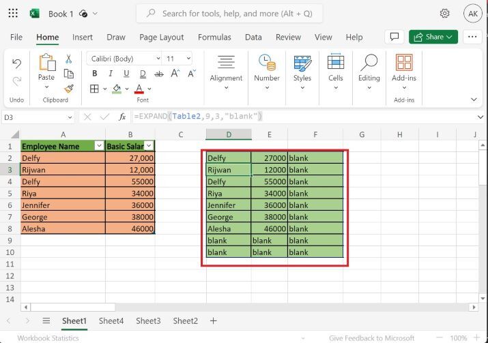
Task: Apply the green fill color swatch
Action: tap(117, 89)
